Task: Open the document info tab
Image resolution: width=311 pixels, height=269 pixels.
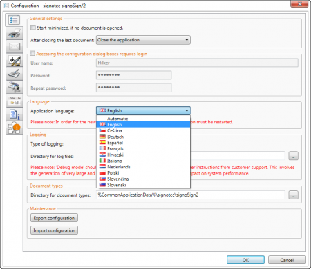Action: pyautogui.click(x=15, y=114)
